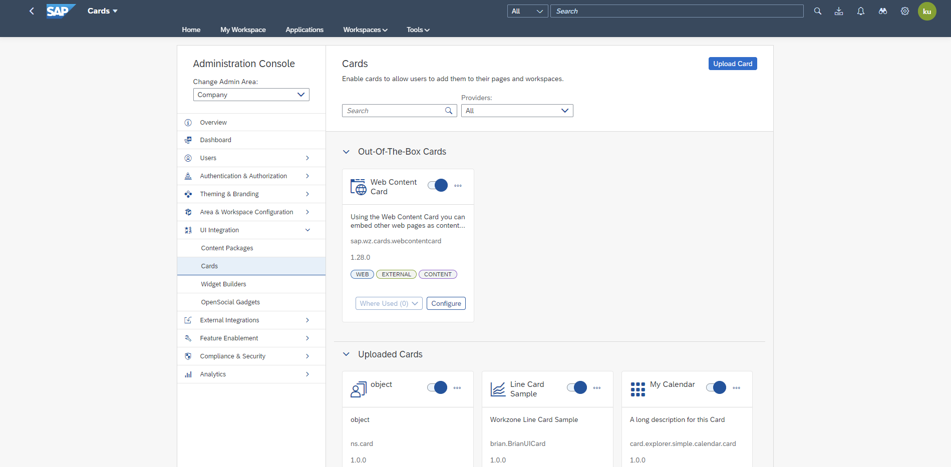Viewport: 951px width, 467px height.
Task: Open more options for Web Content Card
Action: pyautogui.click(x=458, y=186)
